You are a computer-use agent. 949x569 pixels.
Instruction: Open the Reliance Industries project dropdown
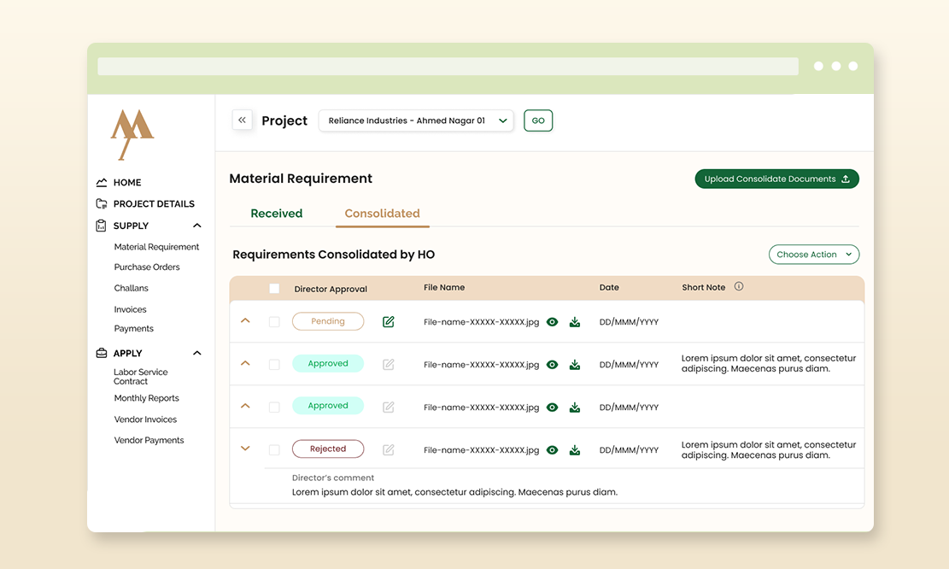coord(416,121)
